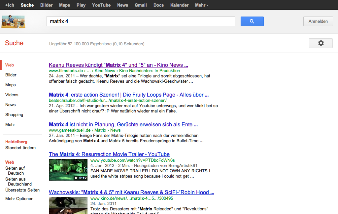Image resolution: width=338 pixels, height=214 pixels.
Task: Click the www.youtube.com/watch URL text
Action: 132,160
